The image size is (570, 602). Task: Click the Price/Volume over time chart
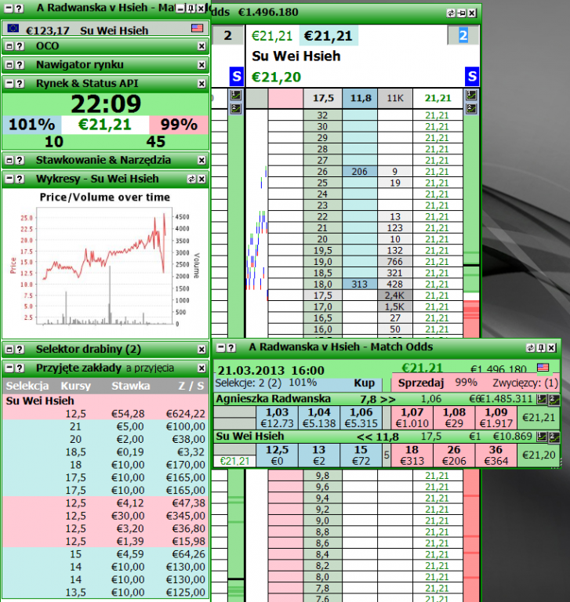click(x=104, y=264)
